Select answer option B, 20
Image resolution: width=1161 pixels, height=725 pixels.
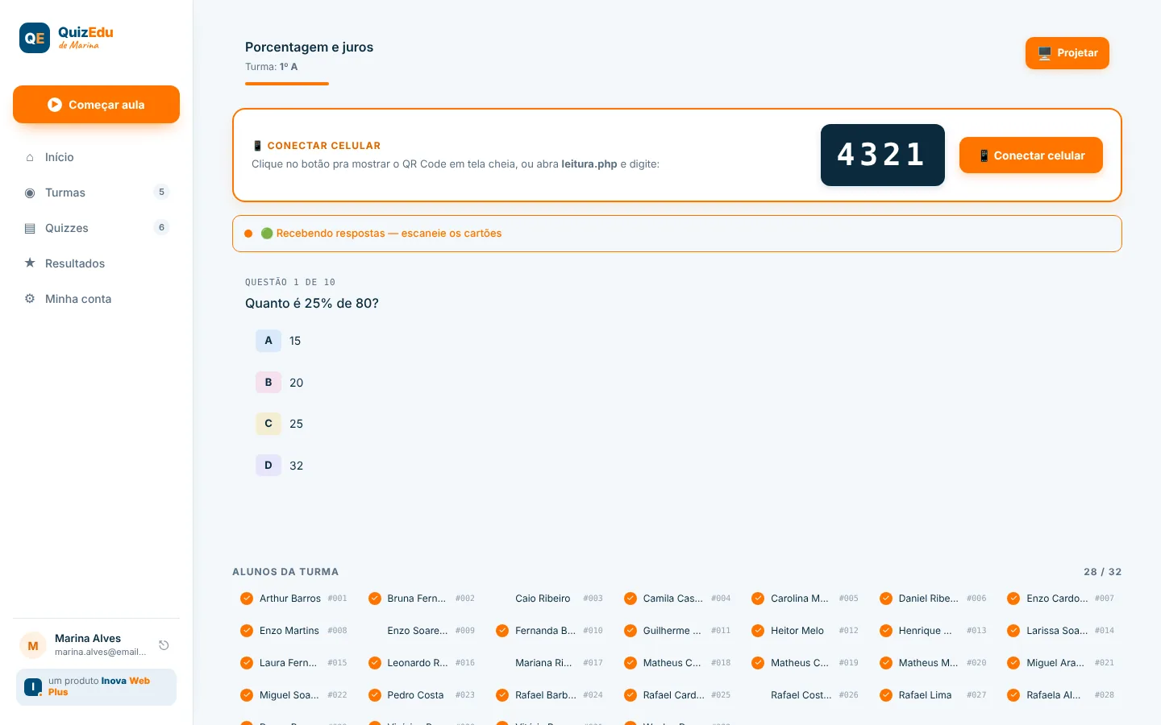pos(280,383)
